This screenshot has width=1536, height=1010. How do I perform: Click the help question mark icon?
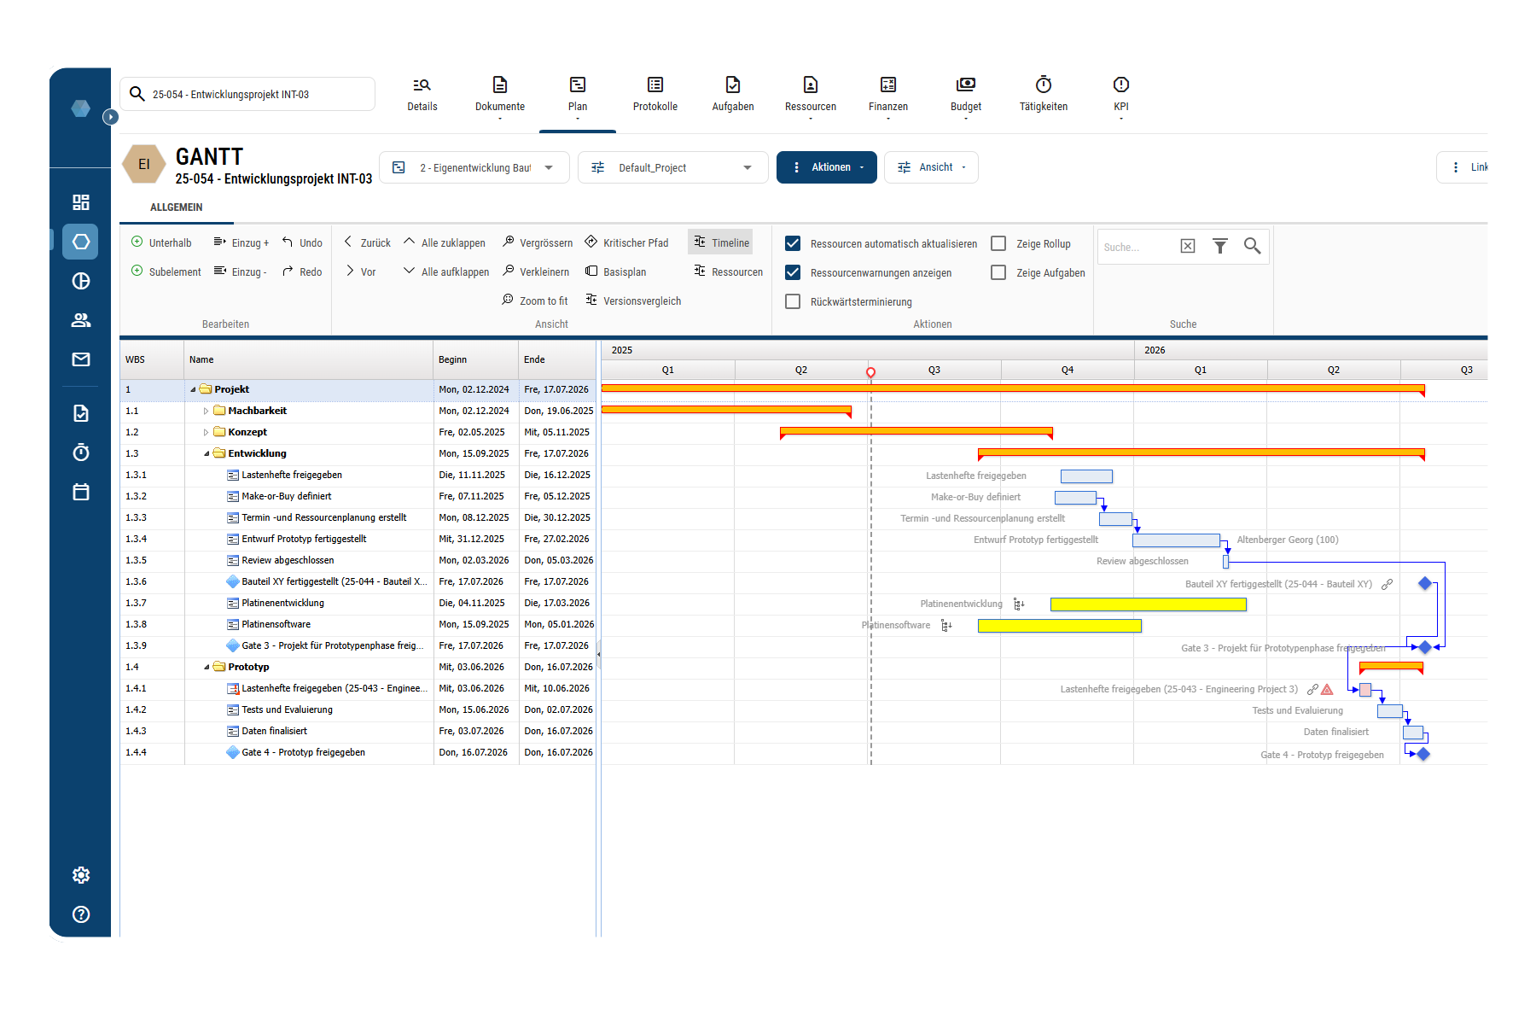80,914
